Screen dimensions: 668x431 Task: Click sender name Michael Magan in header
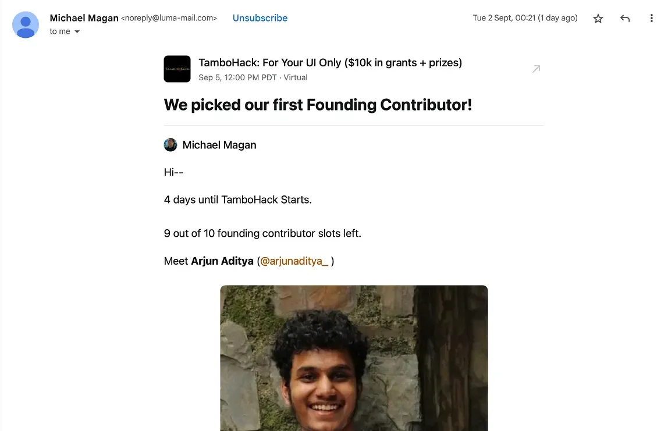coord(84,18)
